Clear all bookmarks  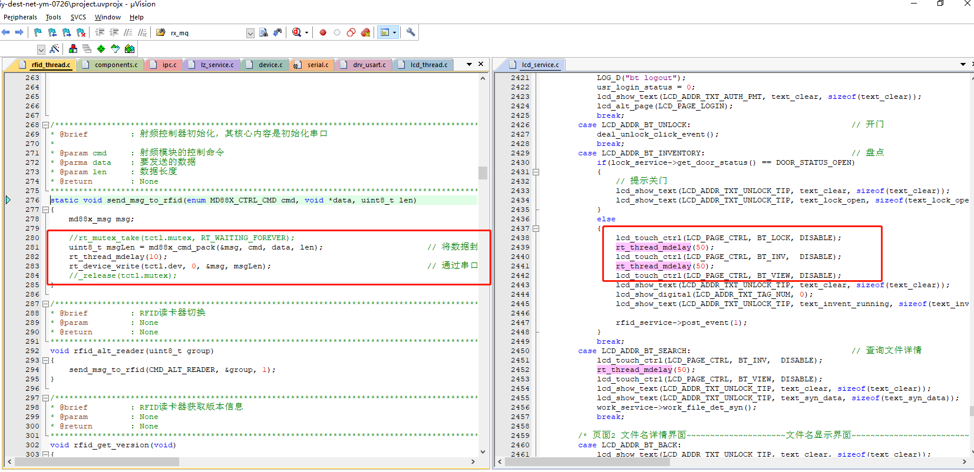(x=81, y=32)
